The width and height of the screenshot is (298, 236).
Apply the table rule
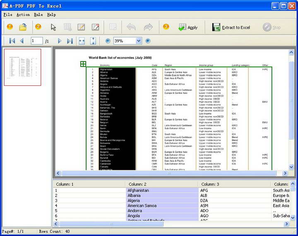coord(188,28)
